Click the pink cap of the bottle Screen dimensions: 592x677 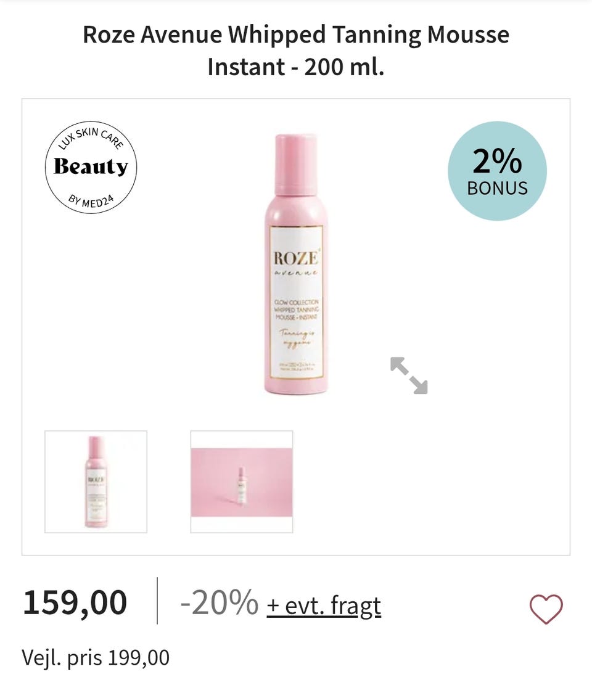click(296, 164)
